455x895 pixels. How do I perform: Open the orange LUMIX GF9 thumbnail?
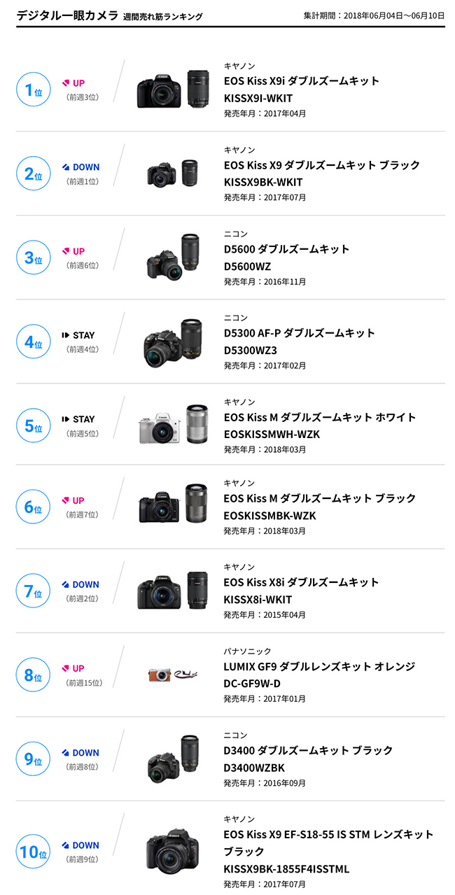(x=172, y=675)
